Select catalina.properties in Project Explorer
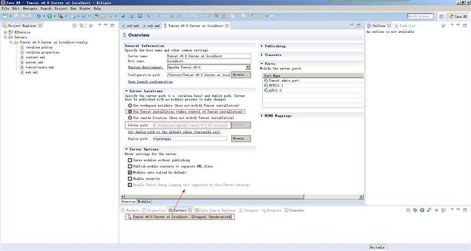The height and width of the screenshot is (251, 471). coord(42,52)
